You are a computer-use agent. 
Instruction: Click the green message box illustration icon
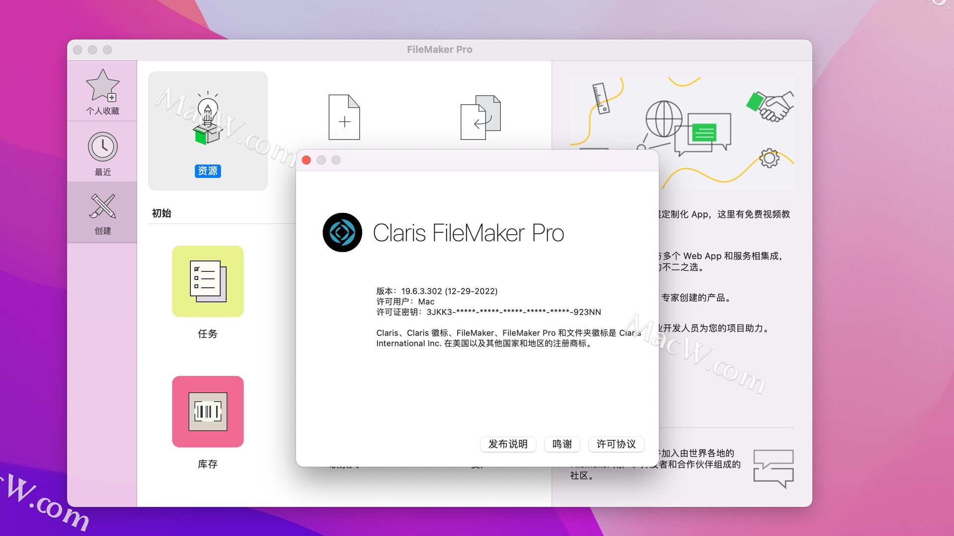click(704, 133)
